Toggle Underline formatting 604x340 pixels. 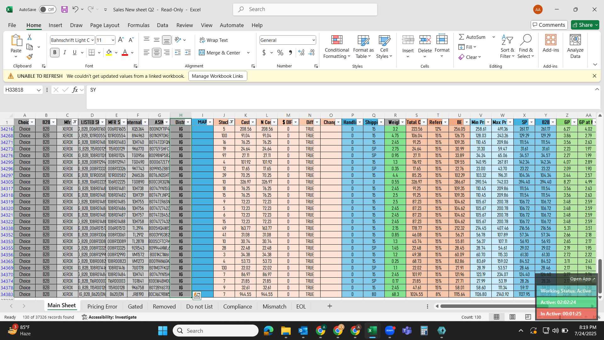coord(75,53)
